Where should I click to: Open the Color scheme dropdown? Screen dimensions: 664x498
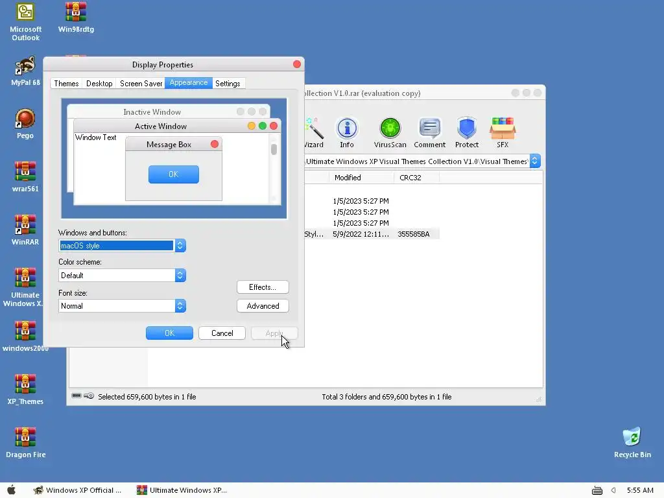pyautogui.click(x=180, y=275)
